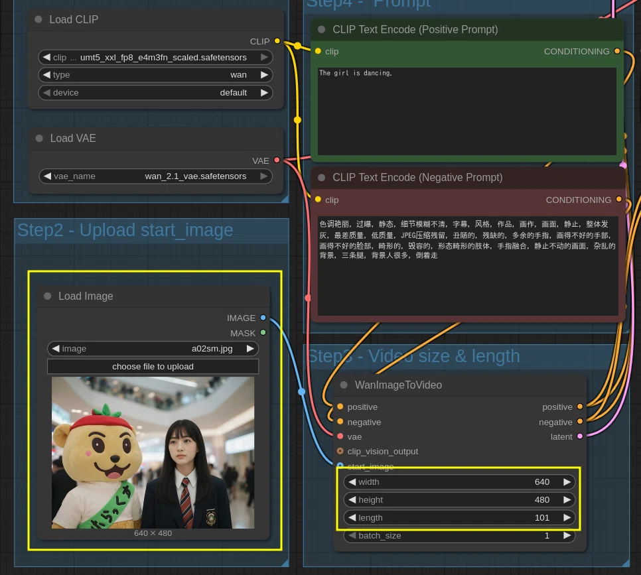This screenshot has width=641, height=575.
Task: Open the type wan combo box
Action: pyautogui.click(x=155, y=75)
